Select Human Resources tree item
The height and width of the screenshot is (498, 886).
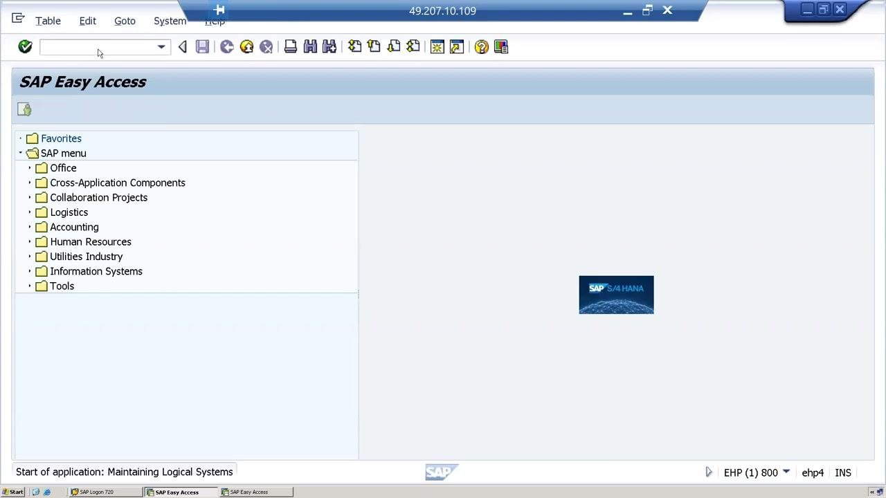pyautogui.click(x=91, y=241)
